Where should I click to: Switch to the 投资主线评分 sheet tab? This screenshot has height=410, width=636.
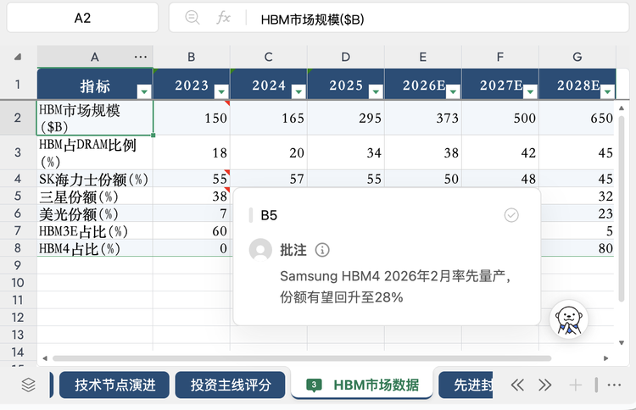tap(231, 385)
